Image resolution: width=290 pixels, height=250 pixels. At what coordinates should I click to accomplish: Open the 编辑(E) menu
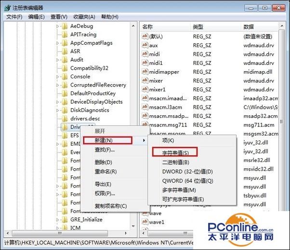tap(36, 17)
